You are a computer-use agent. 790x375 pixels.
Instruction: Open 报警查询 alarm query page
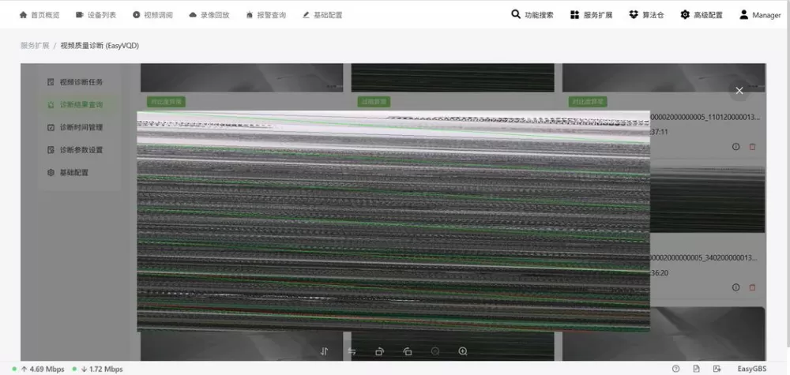265,15
